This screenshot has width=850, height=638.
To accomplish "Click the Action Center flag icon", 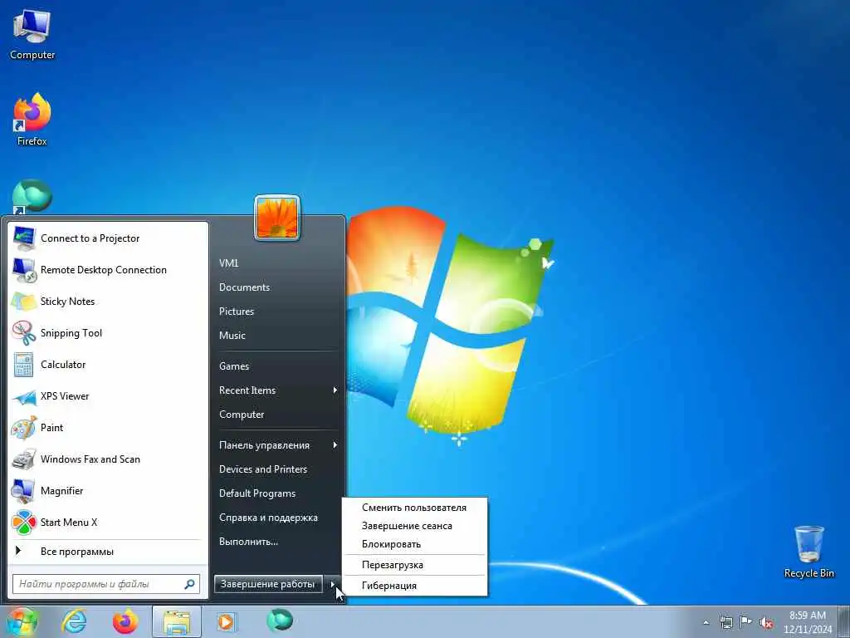I will point(746,622).
